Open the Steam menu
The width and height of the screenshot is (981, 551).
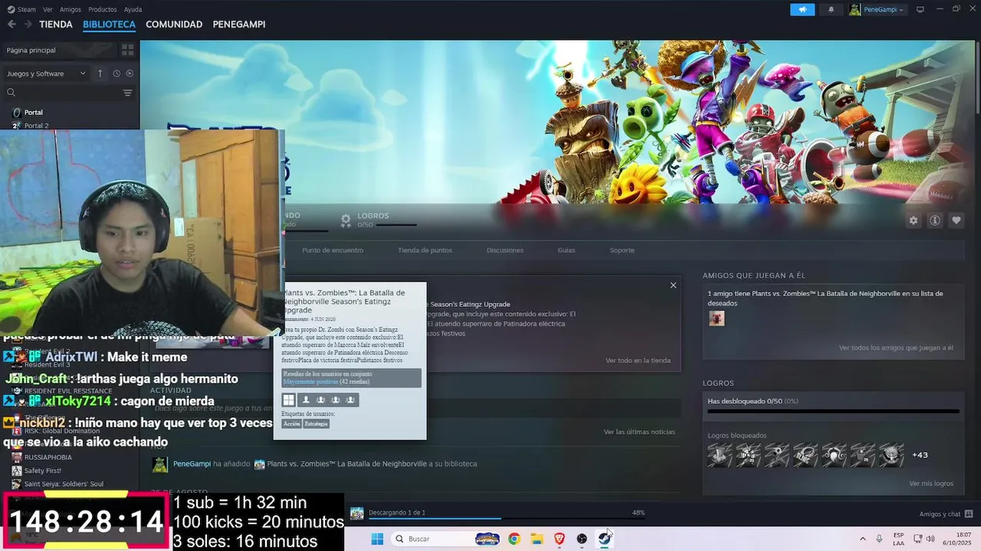(x=22, y=9)
